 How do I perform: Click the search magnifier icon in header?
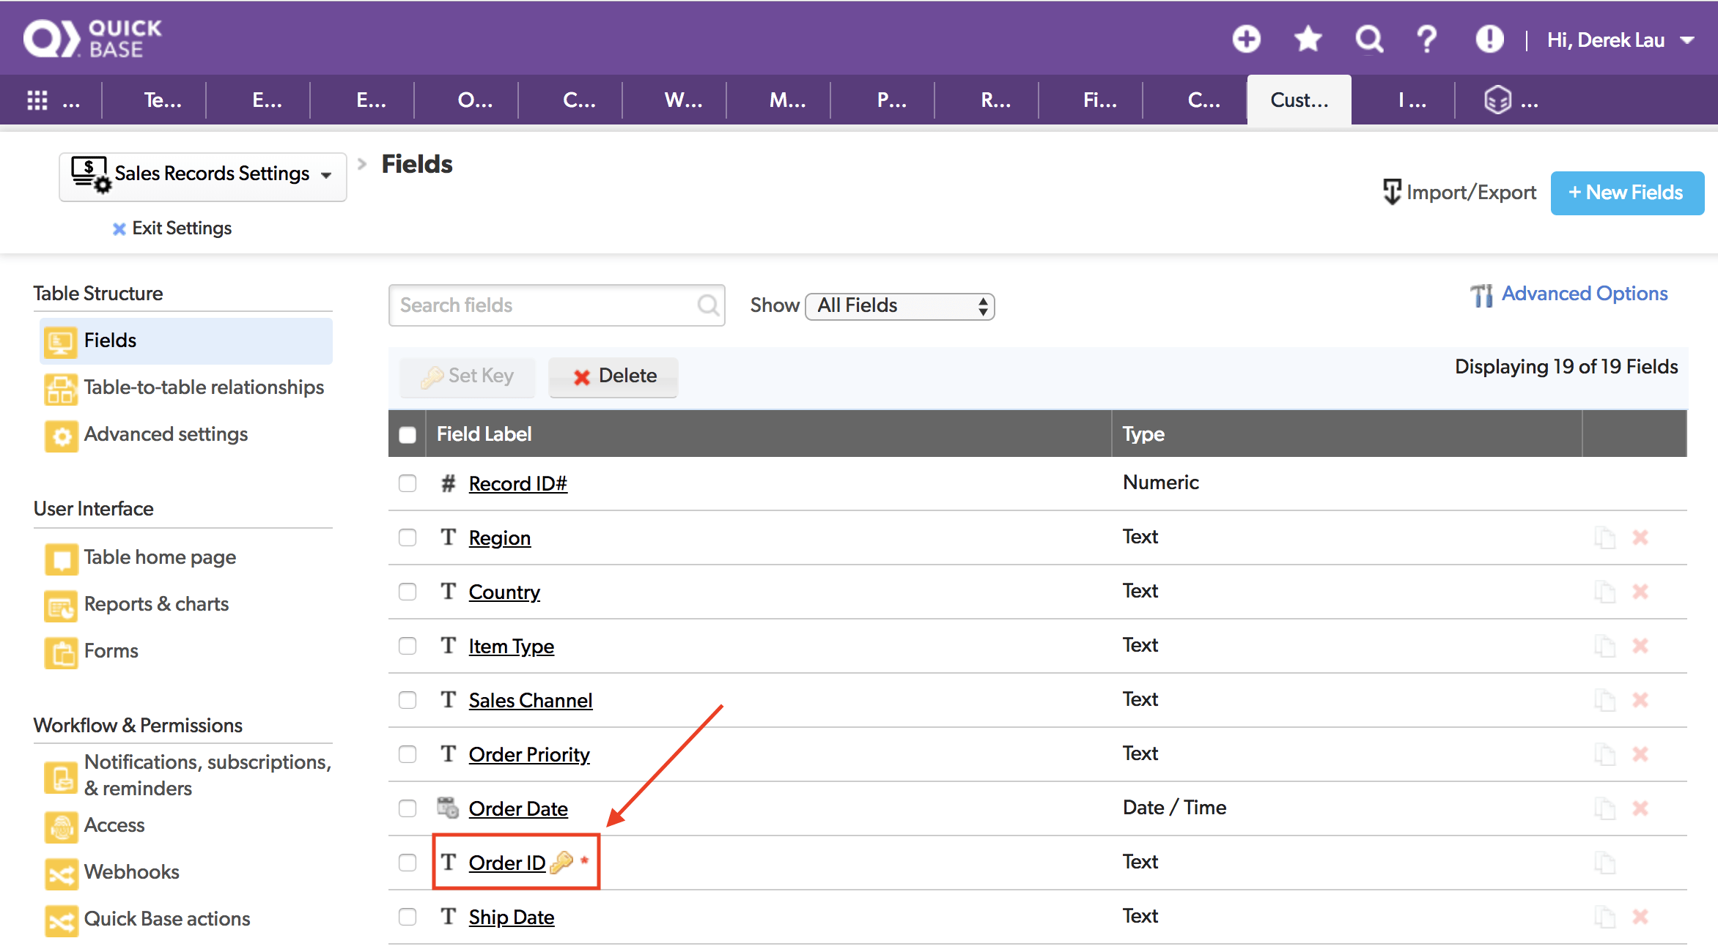[1368, 39]
